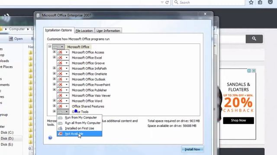Switch to the User Information tab
The image size is (277, 155).
coord(108,31)
